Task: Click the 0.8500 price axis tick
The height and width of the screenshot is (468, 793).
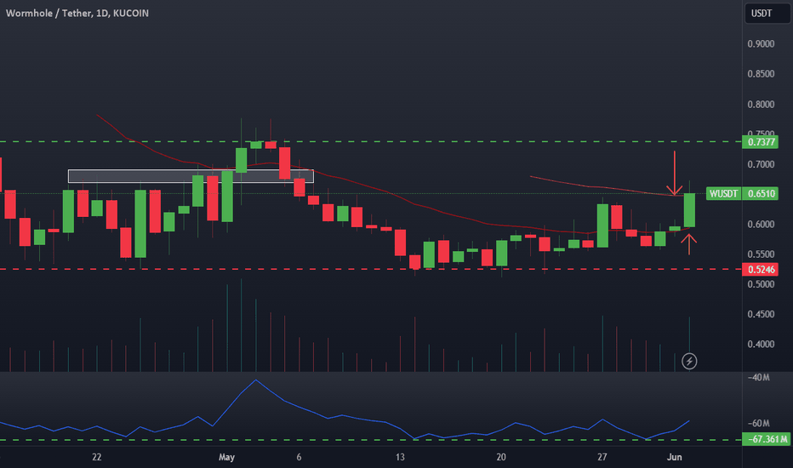Action: point(761,74)
